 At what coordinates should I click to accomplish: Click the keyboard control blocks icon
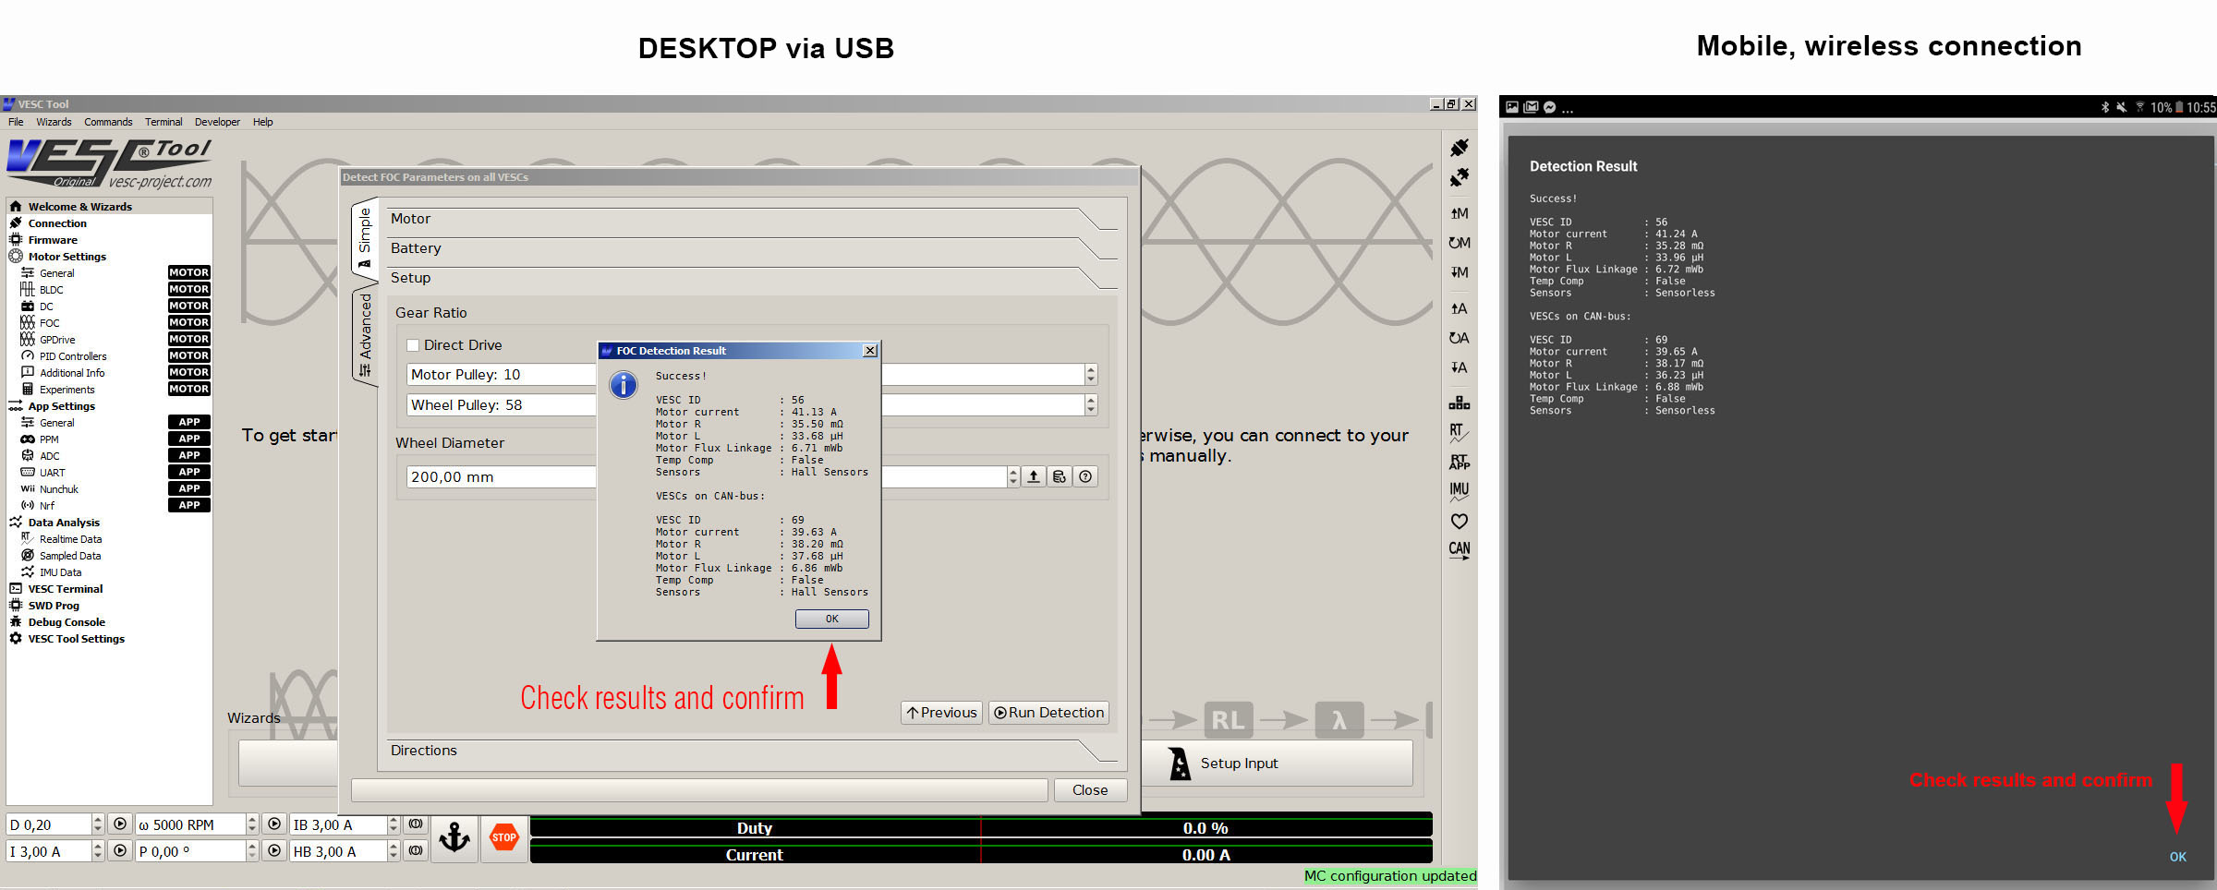1460,403
